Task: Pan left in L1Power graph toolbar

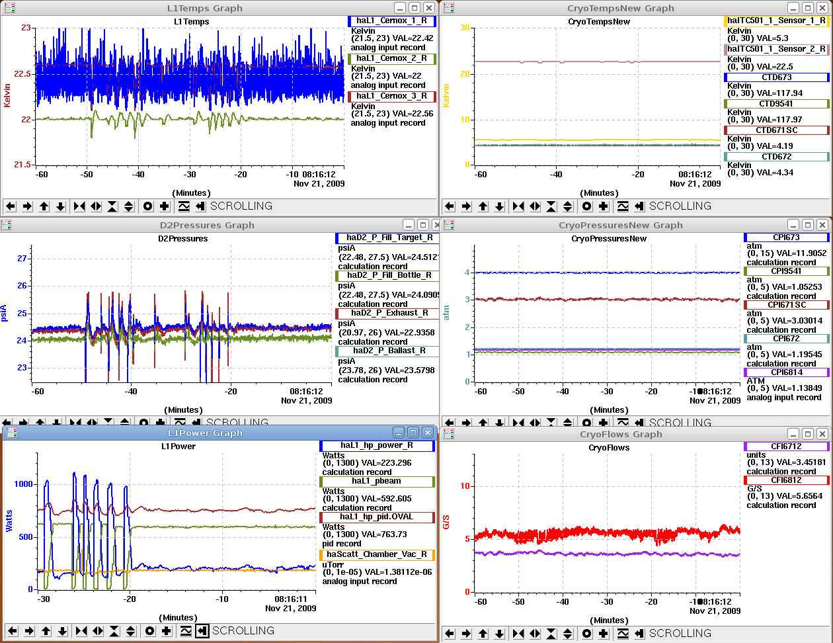Action: tap(13, 631)
